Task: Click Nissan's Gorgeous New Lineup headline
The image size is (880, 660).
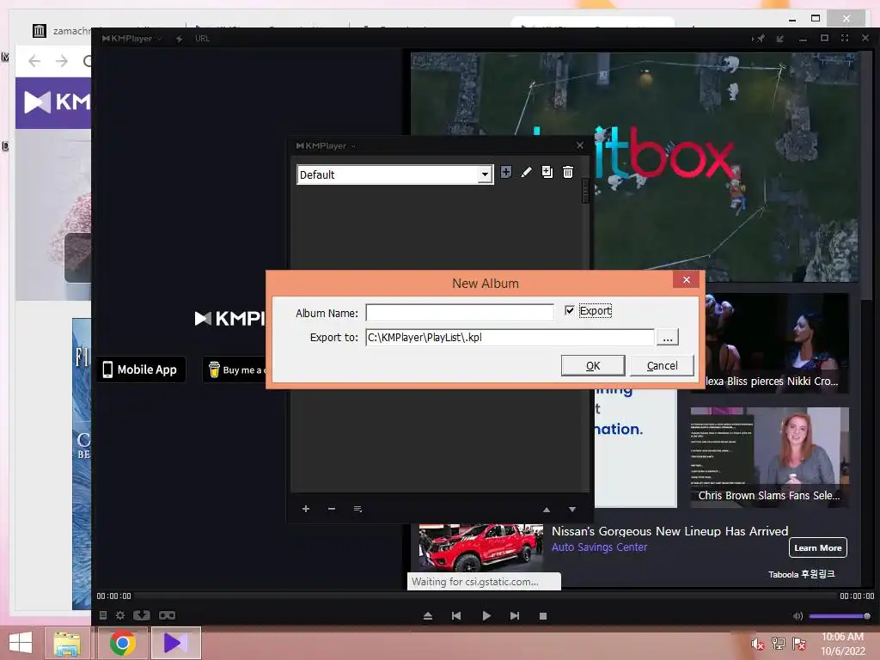Action: 670,531
